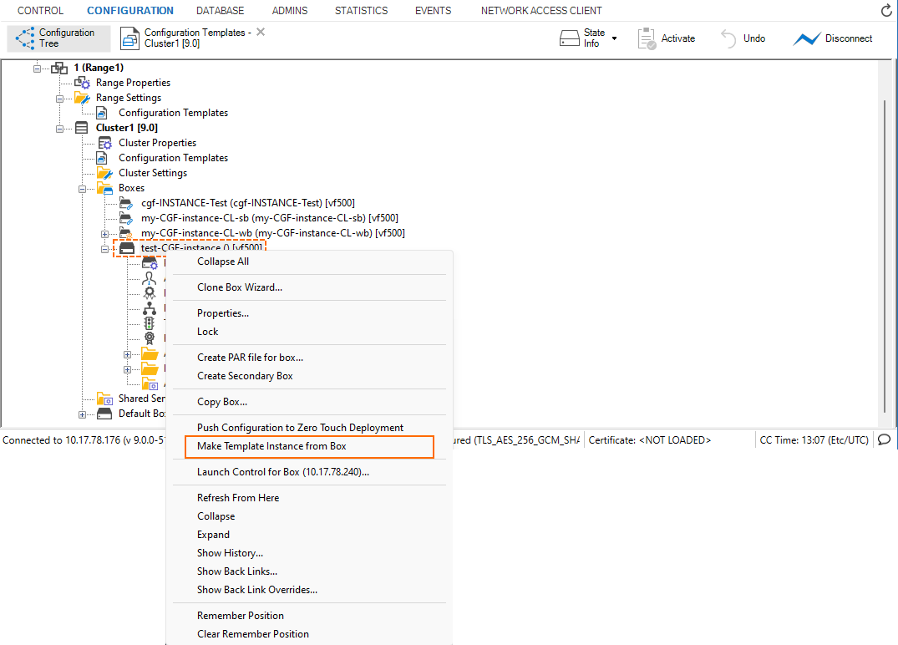Click the Disconnect button
This screenshot has width=898, height=645.
pos(833,38)
